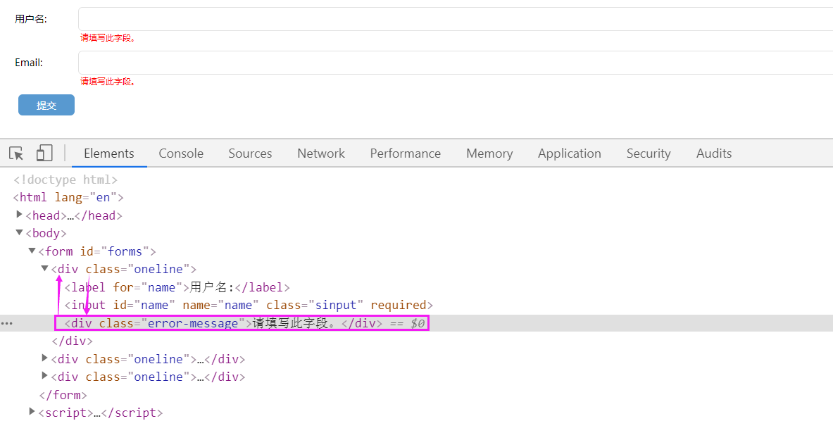Image resolution: width=833 pixels, height=421 pixels.
Task: Switch to the Console tab
Action: [x=181, y=153]
